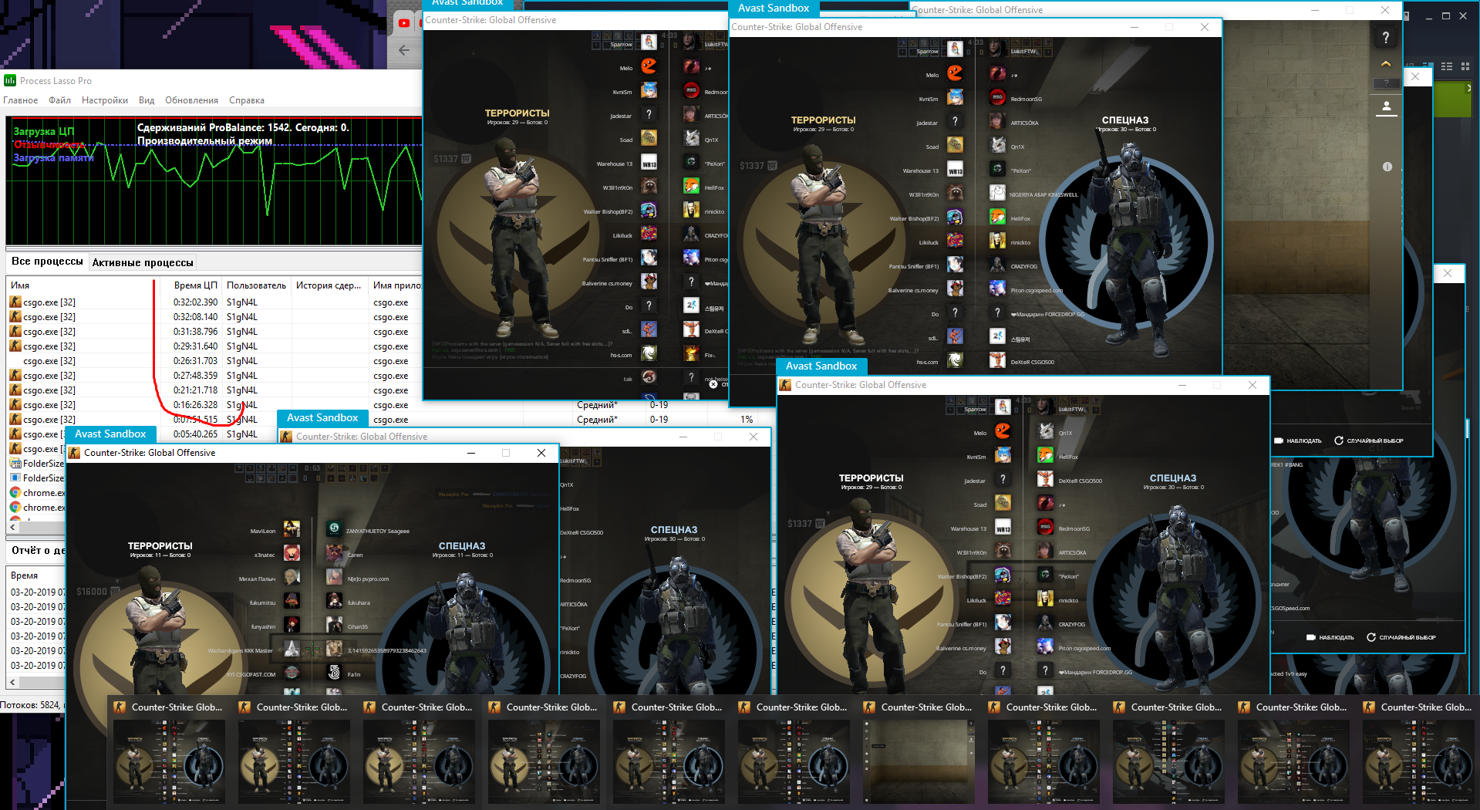
Task: Open the Файл menu
Action: [x=59, y=100]
